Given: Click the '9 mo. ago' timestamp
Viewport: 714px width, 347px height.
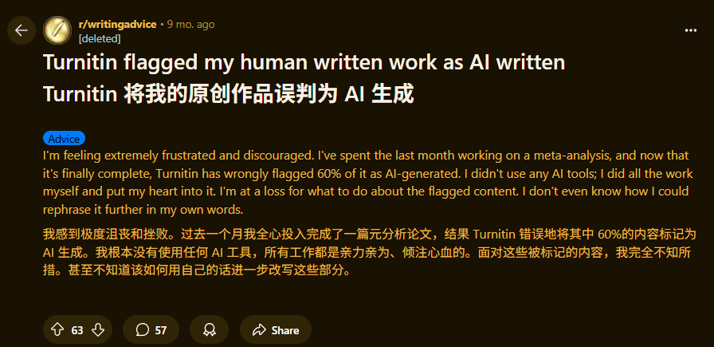Looking at the screenshot, I should 190,24.
